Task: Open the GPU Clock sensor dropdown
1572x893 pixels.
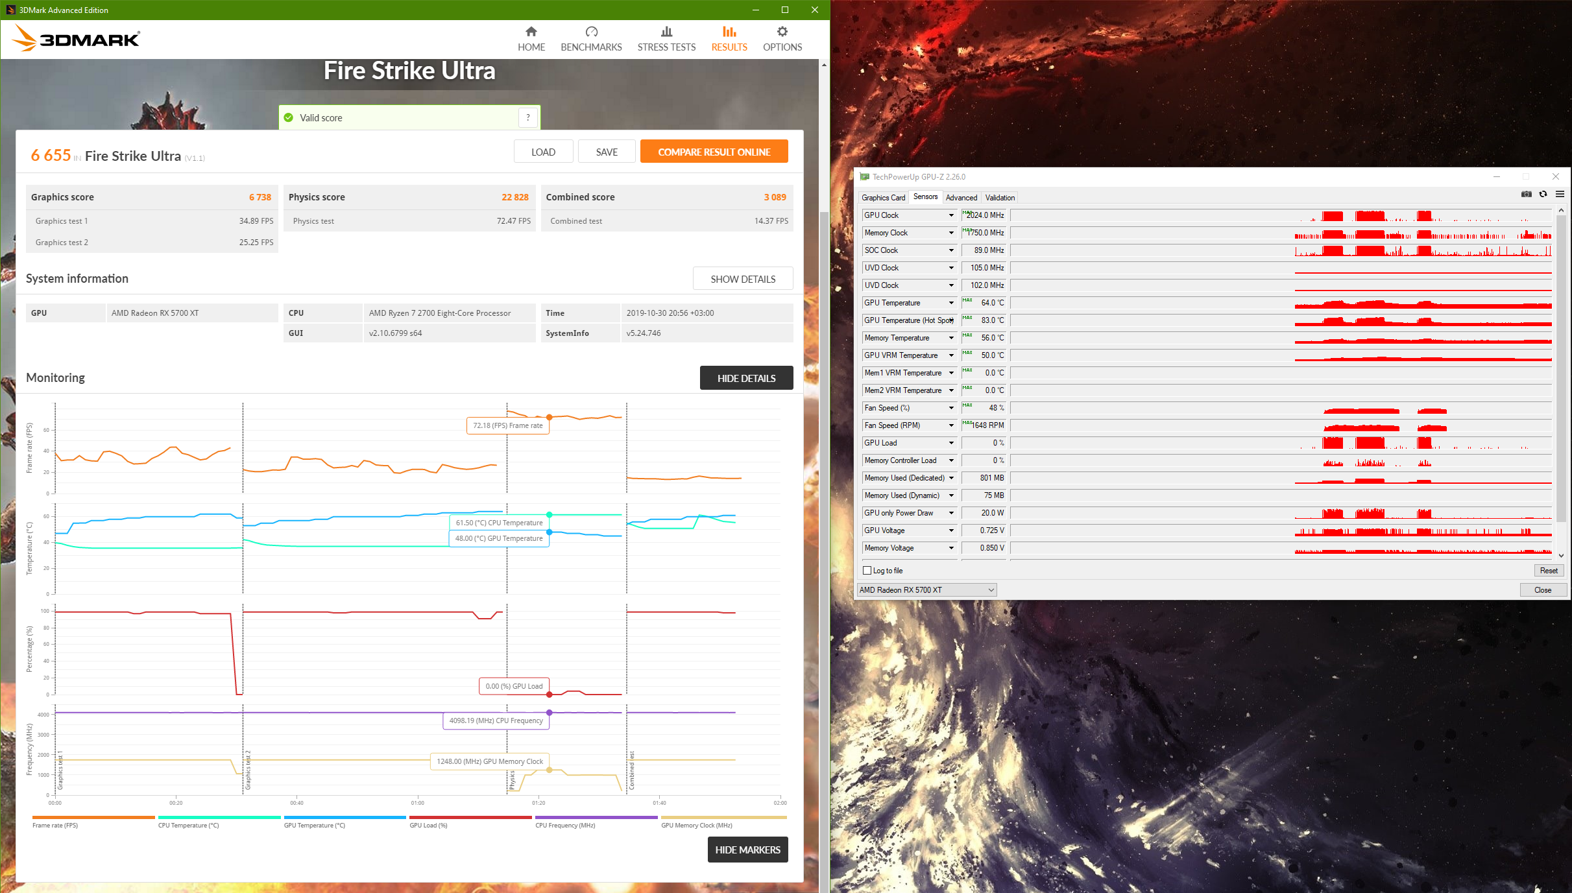Action: 951,215
